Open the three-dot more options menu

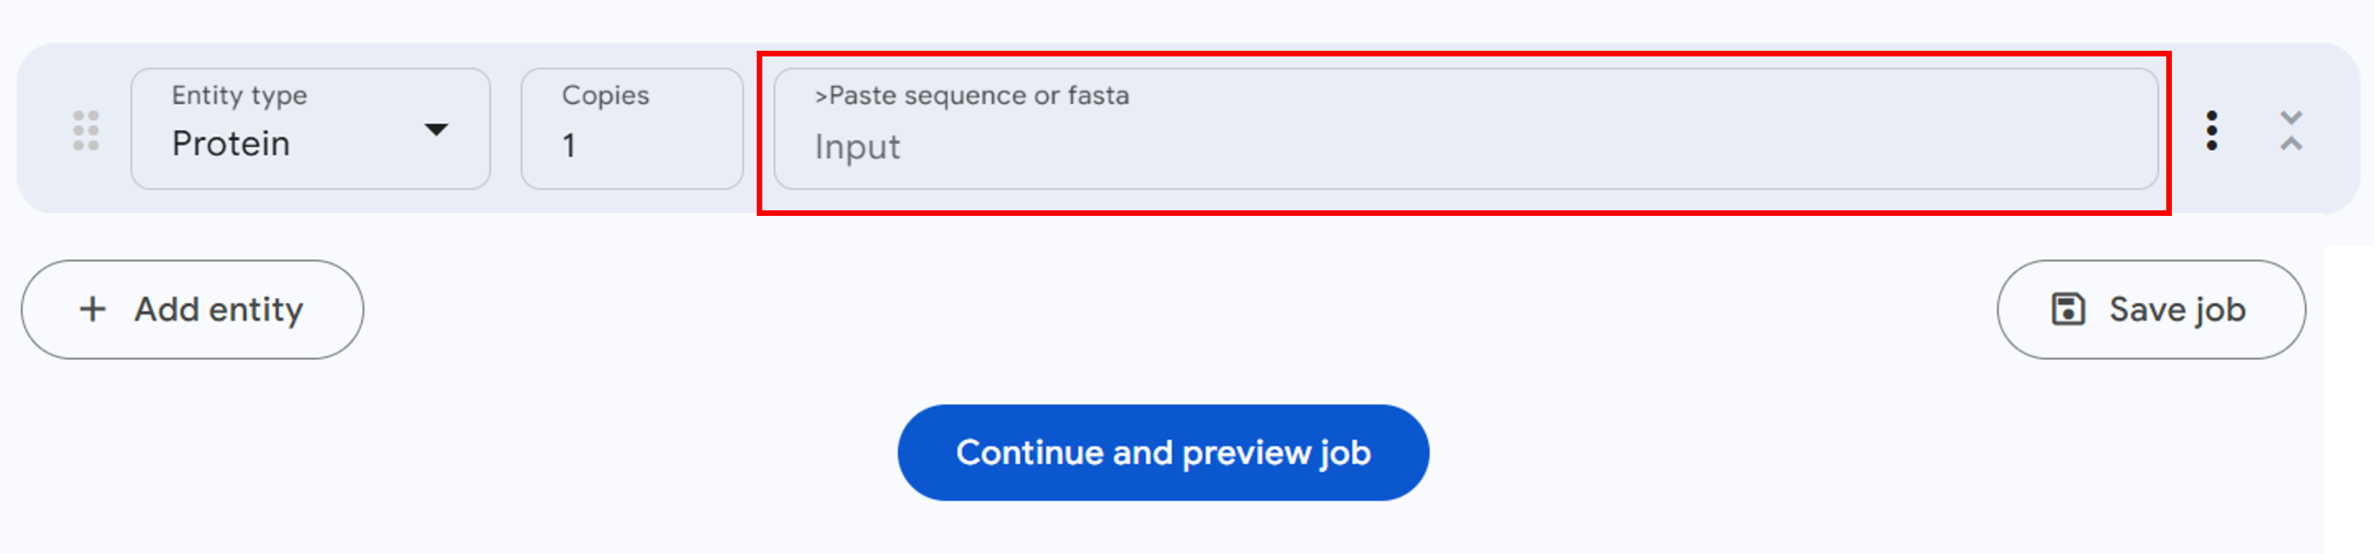point(2212,131)
